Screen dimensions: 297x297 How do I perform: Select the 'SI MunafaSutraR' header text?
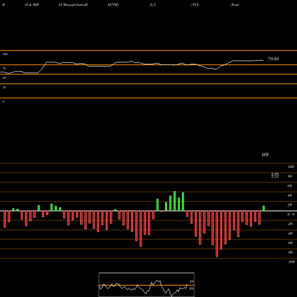[73, 5]
